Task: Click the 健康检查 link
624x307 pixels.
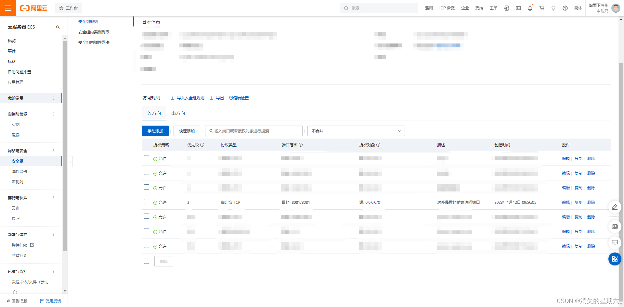Action: coord(239,98)
